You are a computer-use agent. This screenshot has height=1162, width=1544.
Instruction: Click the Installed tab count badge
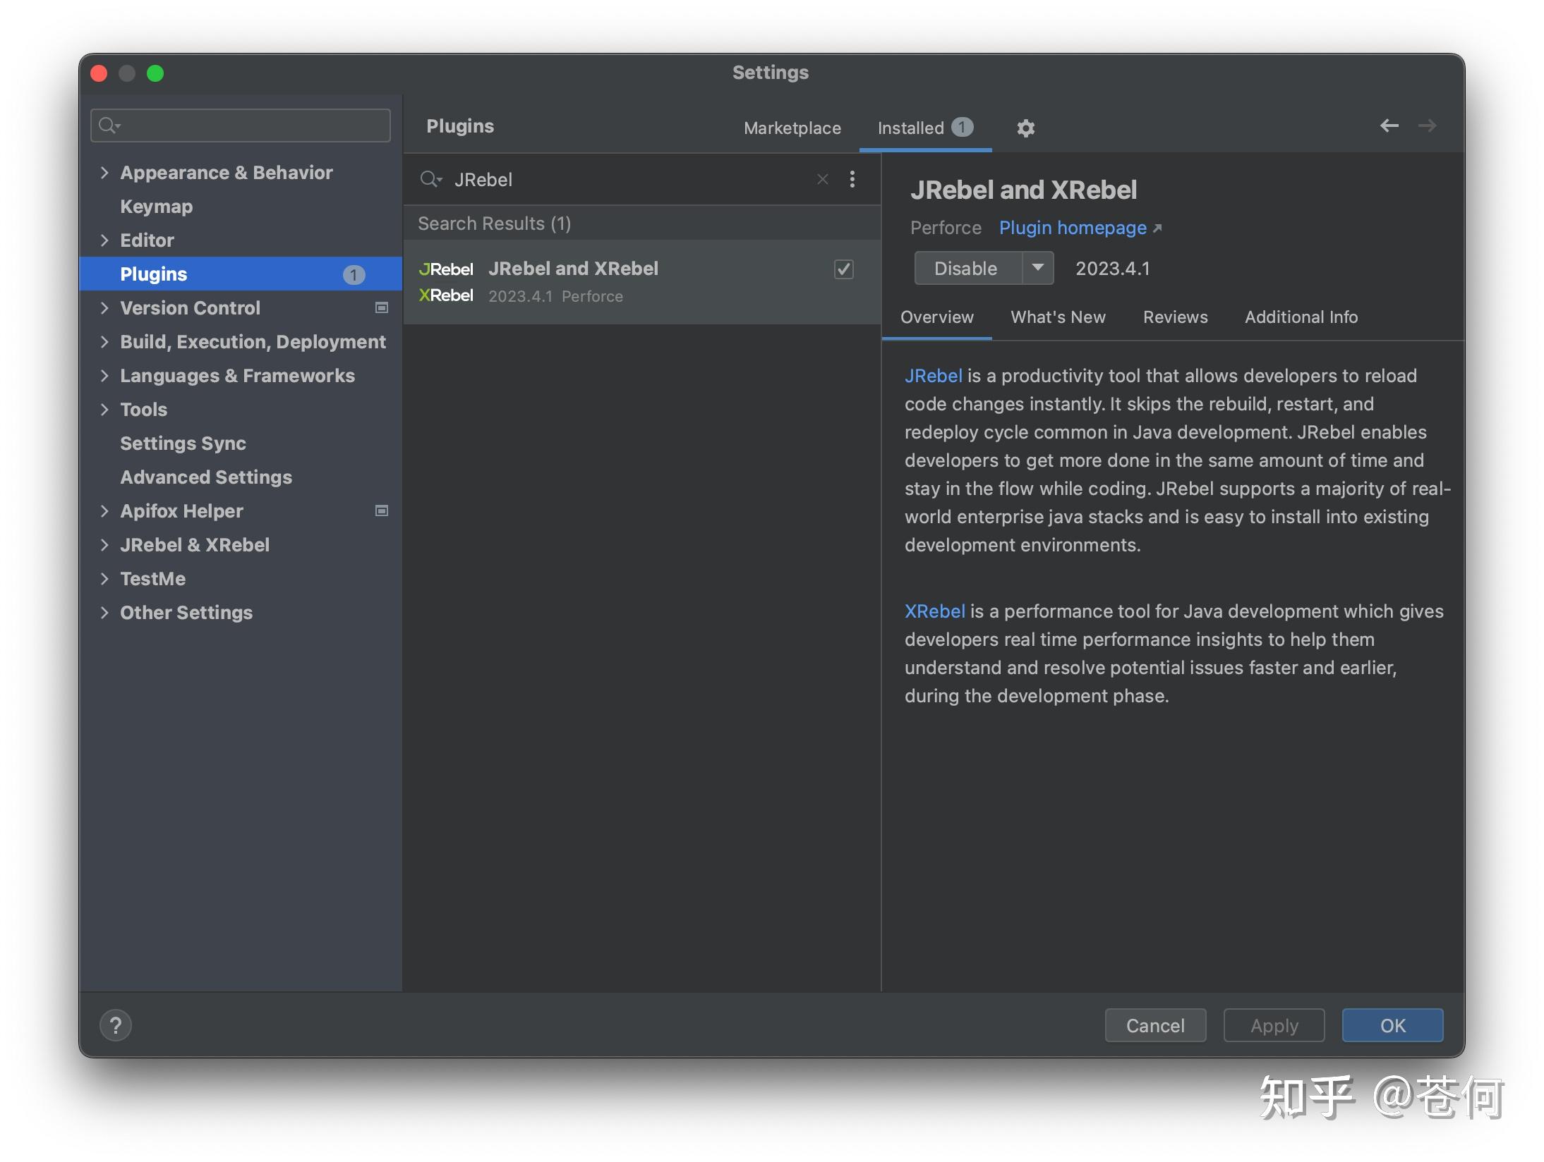pyautogui.click(x=962, y=127)
